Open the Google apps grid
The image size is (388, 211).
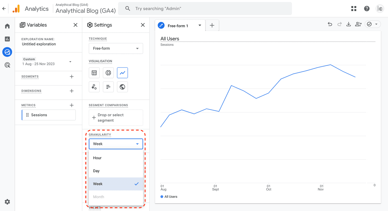coord(354,8)
